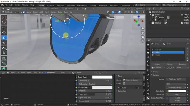The width and height of the screenshot is (190, 106).
Task: Open the outliner filter funnel
Action: pos(182,9)
